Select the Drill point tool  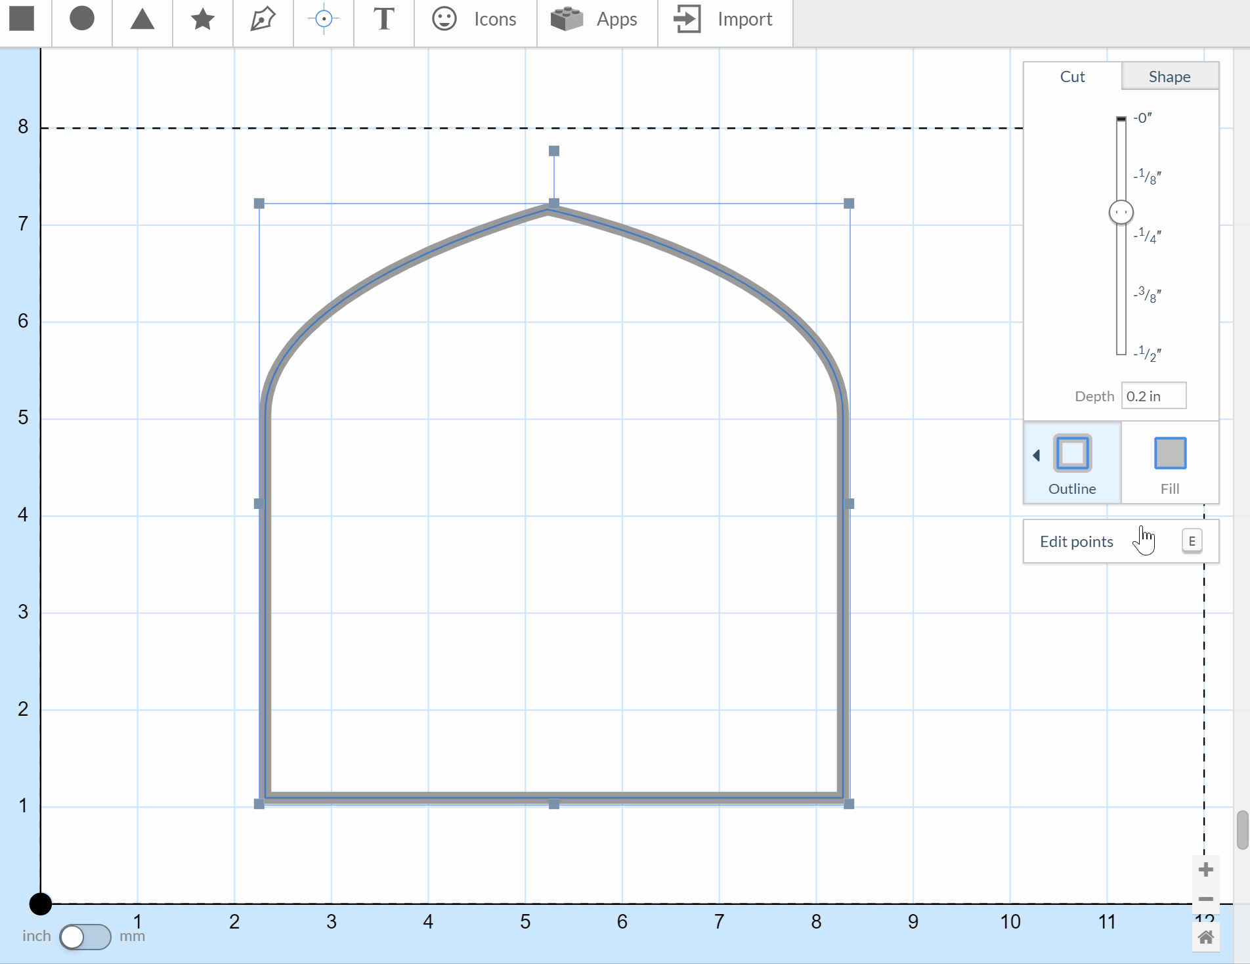(323, 19)
